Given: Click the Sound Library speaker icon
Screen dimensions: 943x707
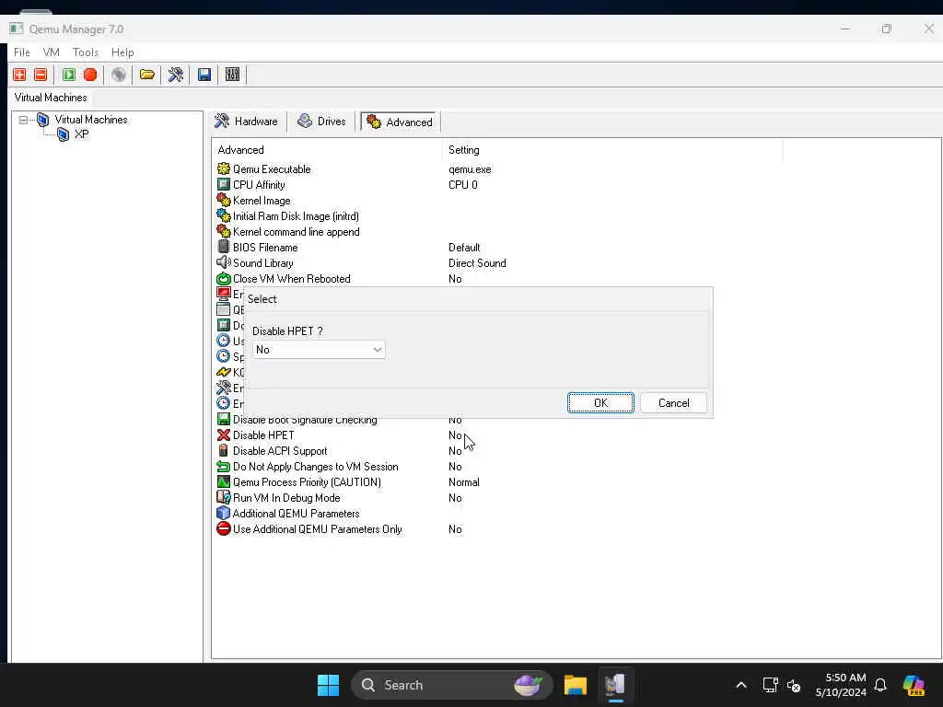Looking at the screenshot, I should 224,262.
